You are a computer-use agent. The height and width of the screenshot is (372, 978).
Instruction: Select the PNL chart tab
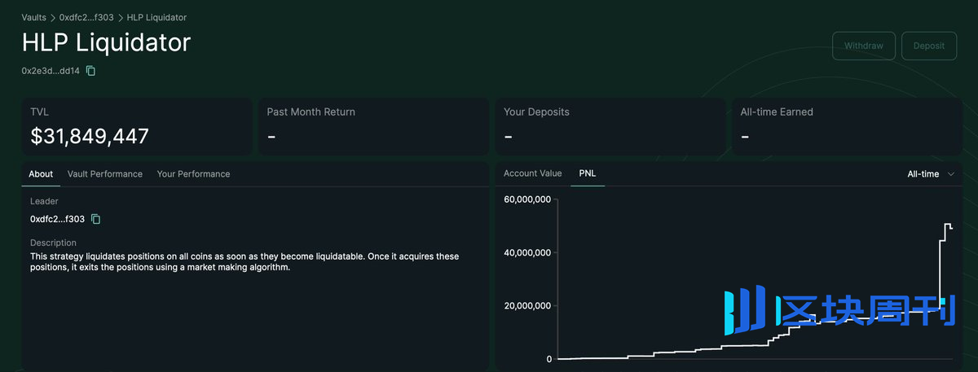[x=588, y=173]
